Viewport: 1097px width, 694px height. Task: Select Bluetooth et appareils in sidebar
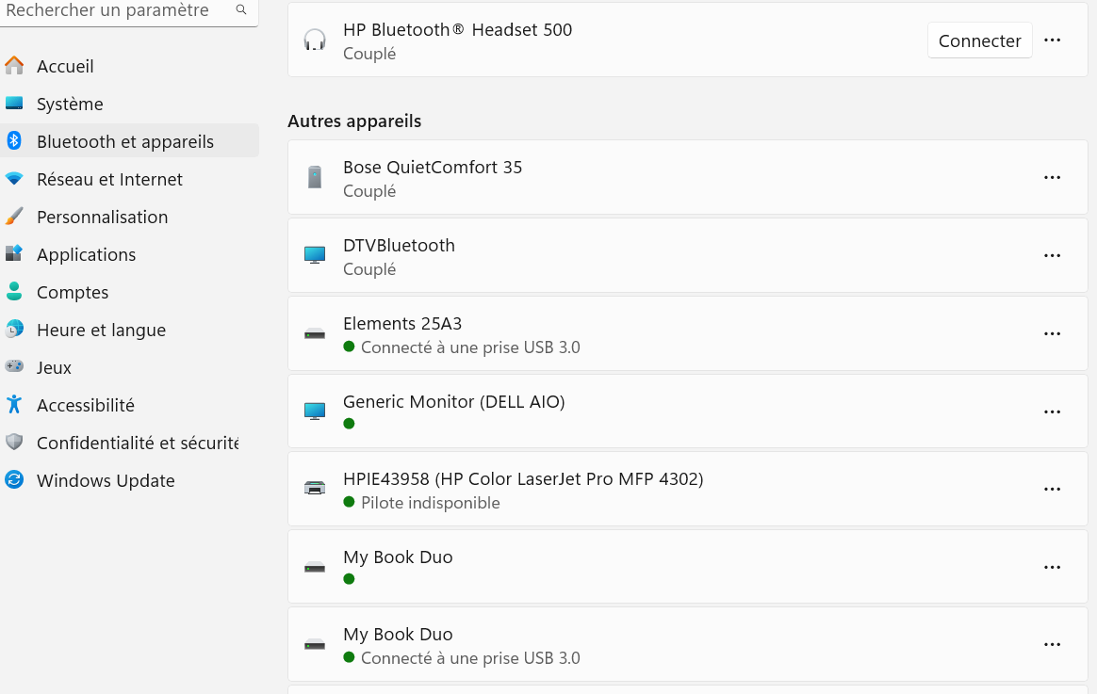click(x=129, y=141)
